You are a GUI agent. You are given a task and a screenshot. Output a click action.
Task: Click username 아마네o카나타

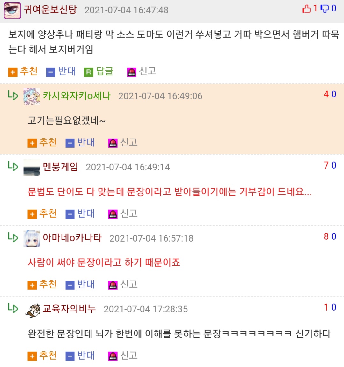[x=72, y=238]
